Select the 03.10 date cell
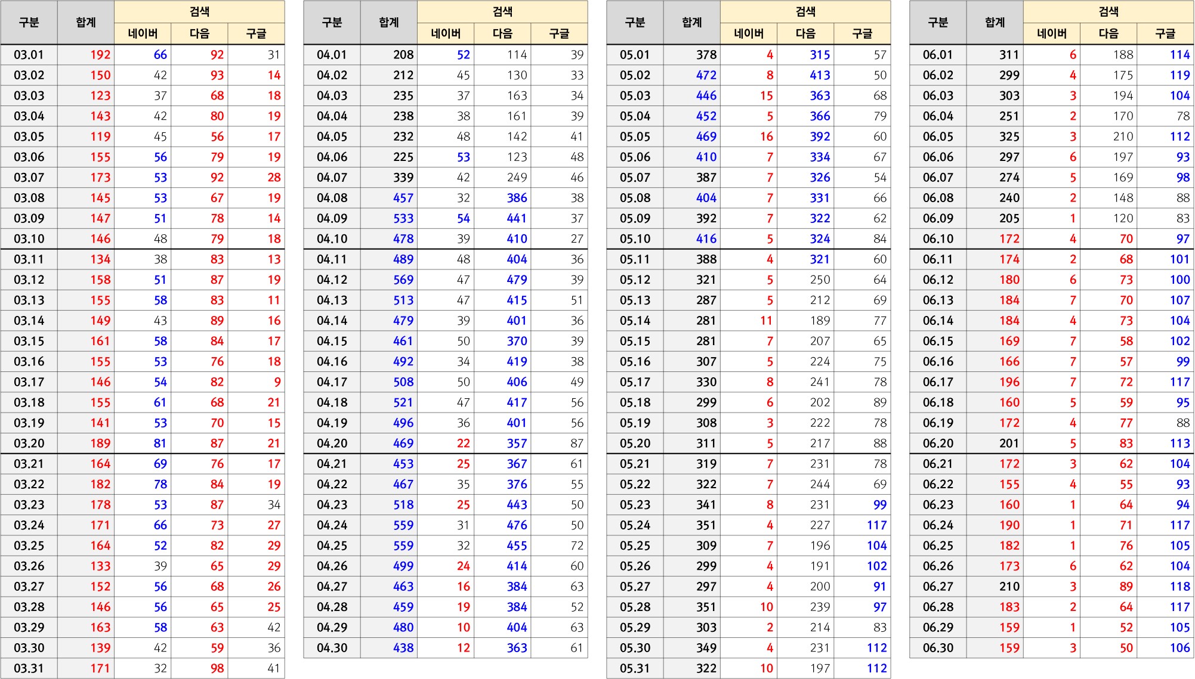This screenshot has width=1195, height=679. (29, 239)
